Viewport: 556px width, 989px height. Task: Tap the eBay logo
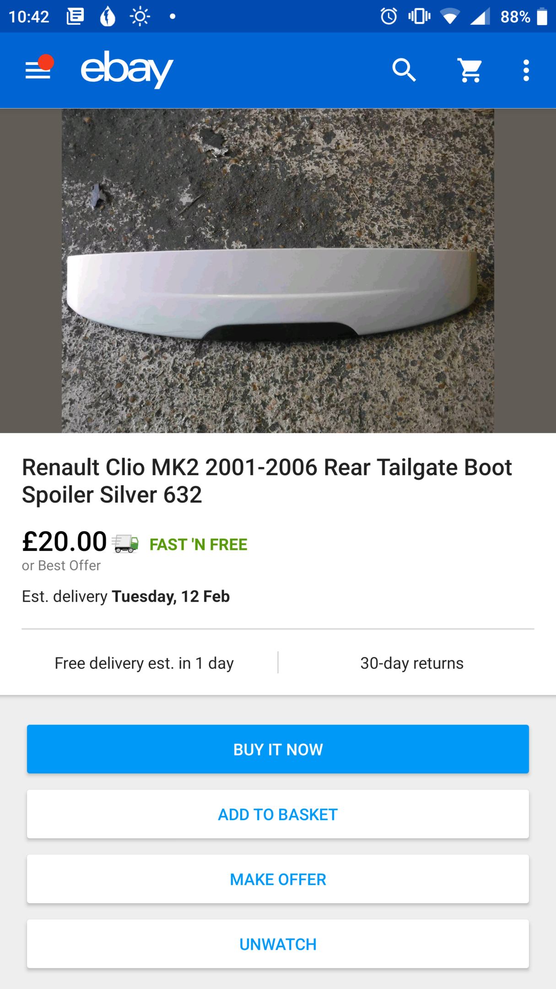(127, 70)
